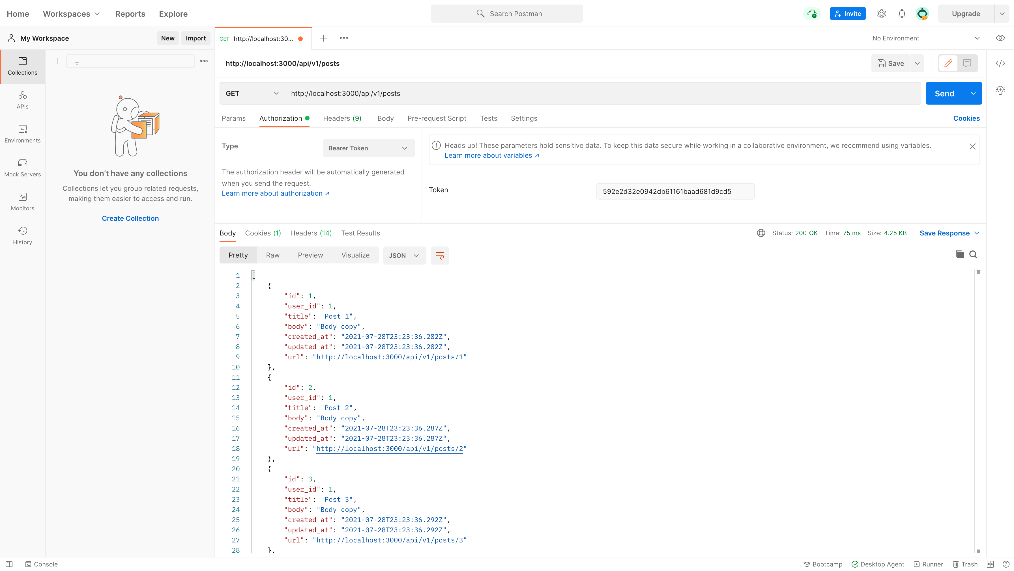Open Learn more about variables link
The image size is (1014, 571).
[492, 155]
